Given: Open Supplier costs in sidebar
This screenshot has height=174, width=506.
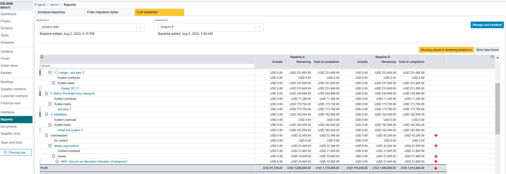Looking at the screenshot, I should click(x=11, y=134).
